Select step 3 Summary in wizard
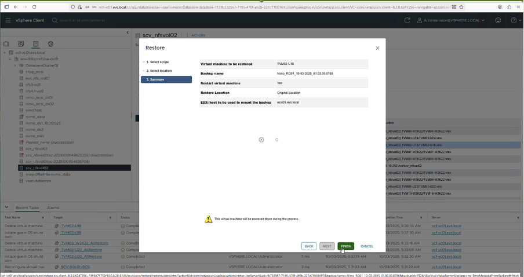524x277 pixels. (166, 79)
